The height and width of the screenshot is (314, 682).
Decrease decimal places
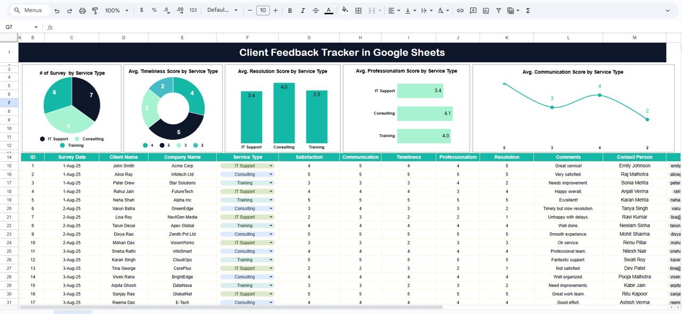166,10
